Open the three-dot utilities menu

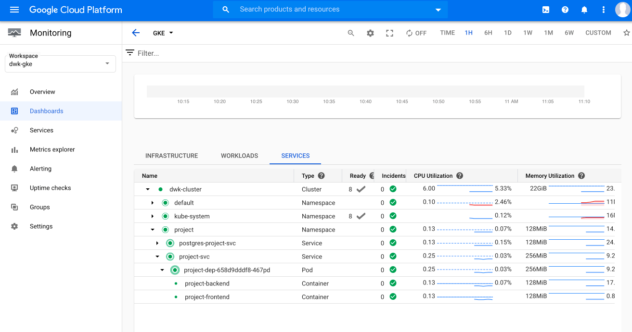(604, 10)
